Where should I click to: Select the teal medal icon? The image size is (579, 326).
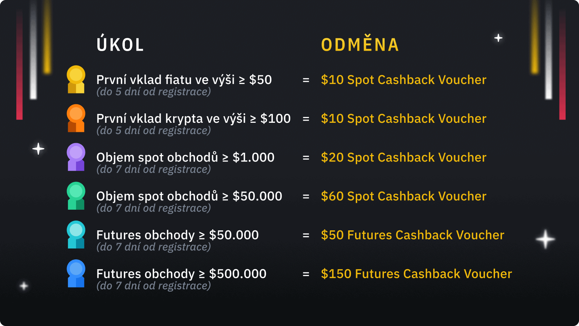pyautogui.click(x=76, y=234)
